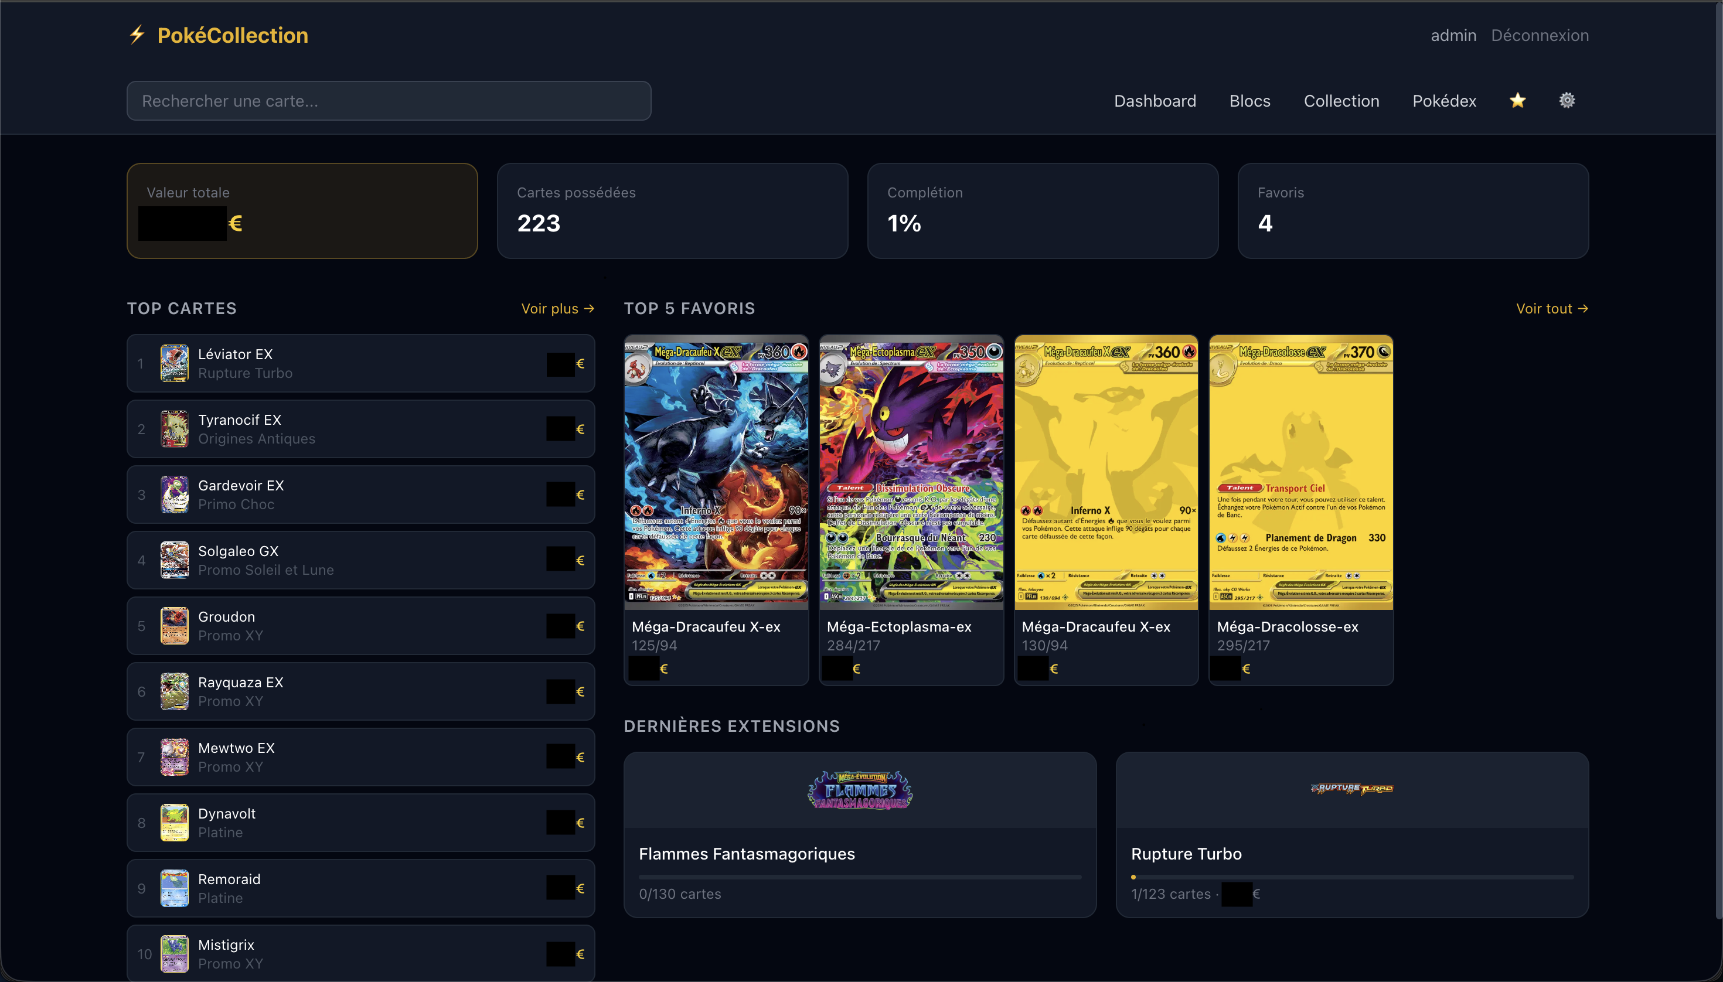Screen dimensions: 1723x982
Task: Click the Rayquaza EX name text
Action: point(241,682)
